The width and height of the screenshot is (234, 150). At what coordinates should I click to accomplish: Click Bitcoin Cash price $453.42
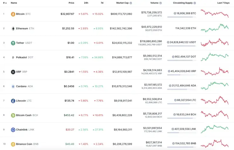coord(69,115)
